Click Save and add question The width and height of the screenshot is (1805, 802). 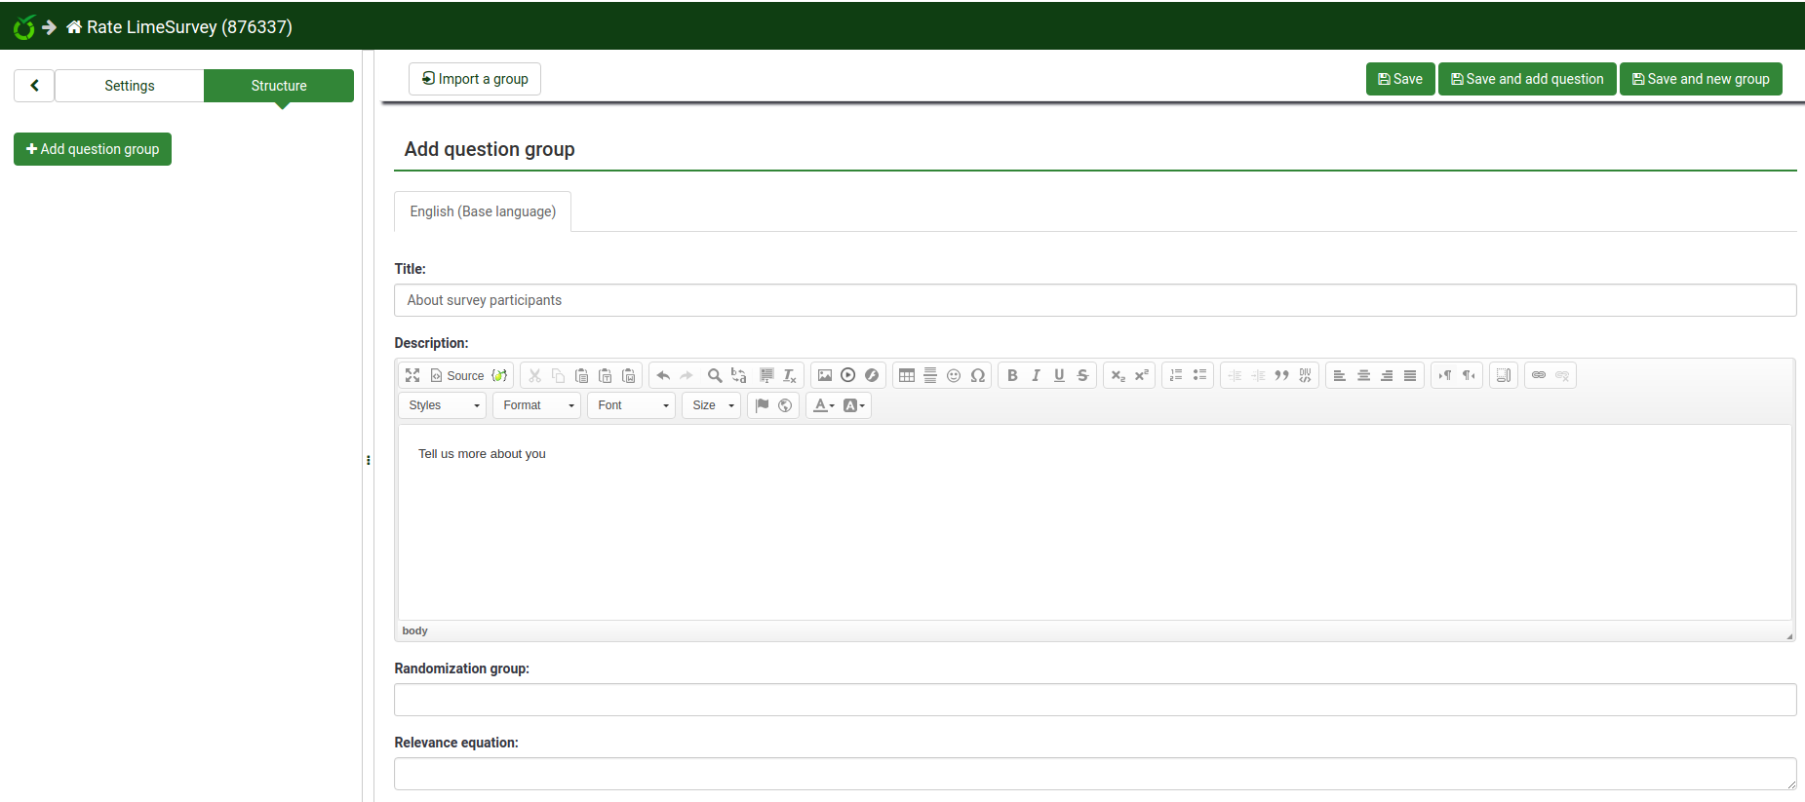coord(1527,79)
